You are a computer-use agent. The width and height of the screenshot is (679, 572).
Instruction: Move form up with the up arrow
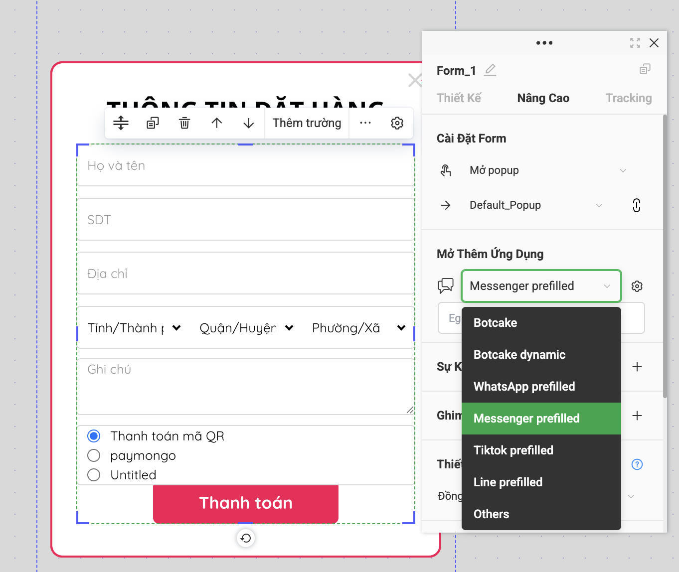[x=216, y=123]
